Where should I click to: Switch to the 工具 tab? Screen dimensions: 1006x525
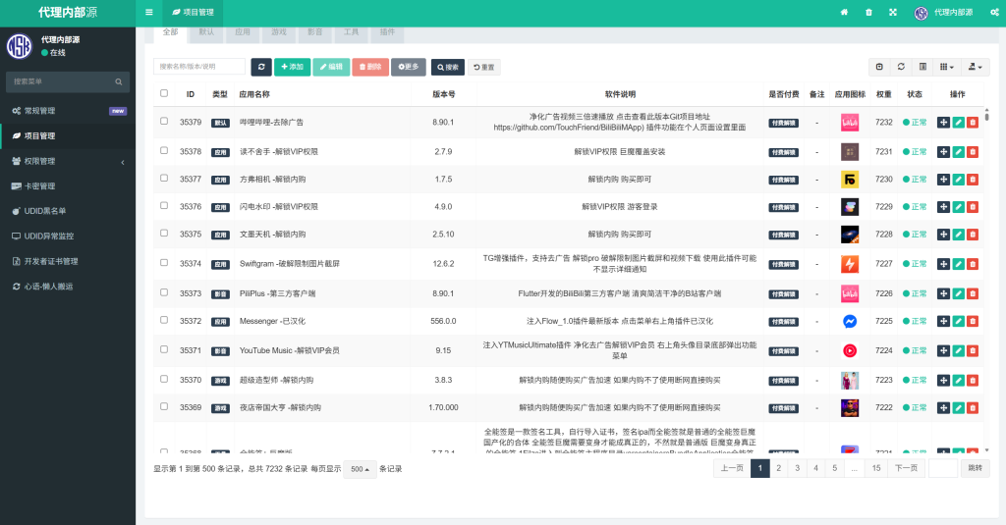(x=351, y=32)
